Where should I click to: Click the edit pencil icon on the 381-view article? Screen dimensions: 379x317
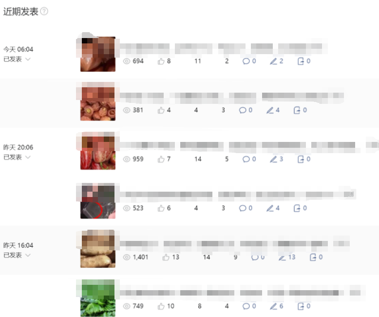click(x=270, y=110)
